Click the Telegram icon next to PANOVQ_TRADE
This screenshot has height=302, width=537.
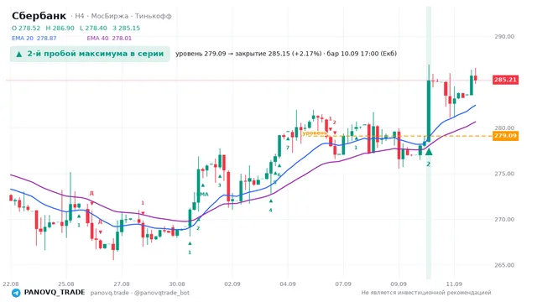(x=16, y=293)
